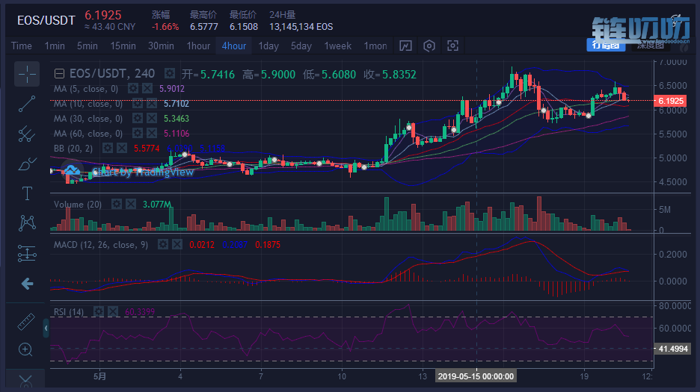Image resolution: width=700 pixels, height=392 pixels.
Task: Collapse the left drawing toolbar handle
Action: (46, 329)
